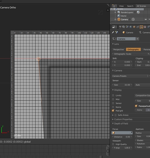Enable the Limits display checkbox

113,95
